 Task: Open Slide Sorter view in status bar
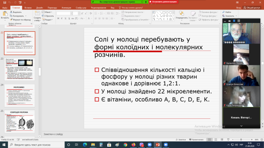coord(216,140)
